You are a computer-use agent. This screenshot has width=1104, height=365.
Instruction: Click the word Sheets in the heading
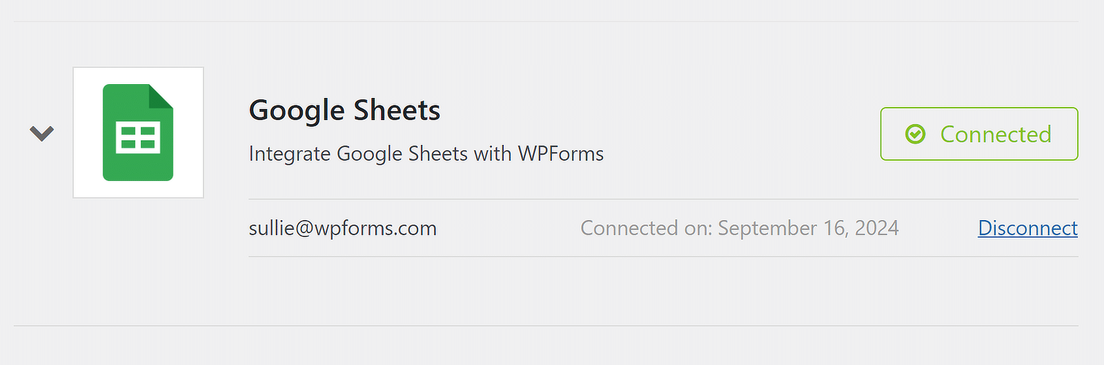[x=397, y=110]
